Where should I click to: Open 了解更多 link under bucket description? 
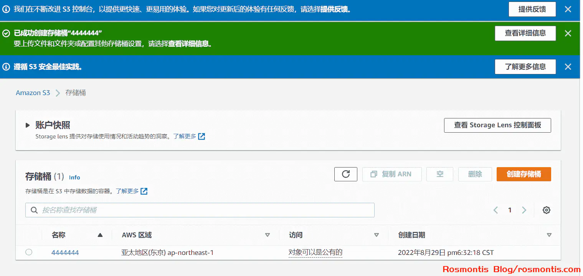(132, 191)
